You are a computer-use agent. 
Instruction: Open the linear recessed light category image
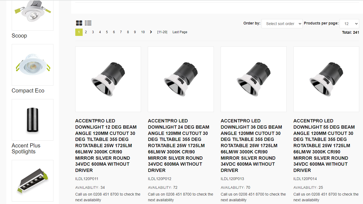[x=32, y=181]
